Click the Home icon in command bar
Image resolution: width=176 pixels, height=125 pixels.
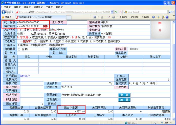click(x=95, y=17)
